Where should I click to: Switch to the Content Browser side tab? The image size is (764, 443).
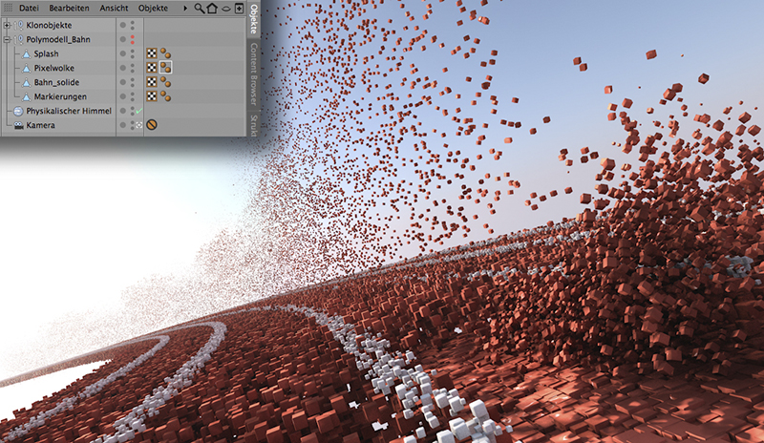point(253,74)
